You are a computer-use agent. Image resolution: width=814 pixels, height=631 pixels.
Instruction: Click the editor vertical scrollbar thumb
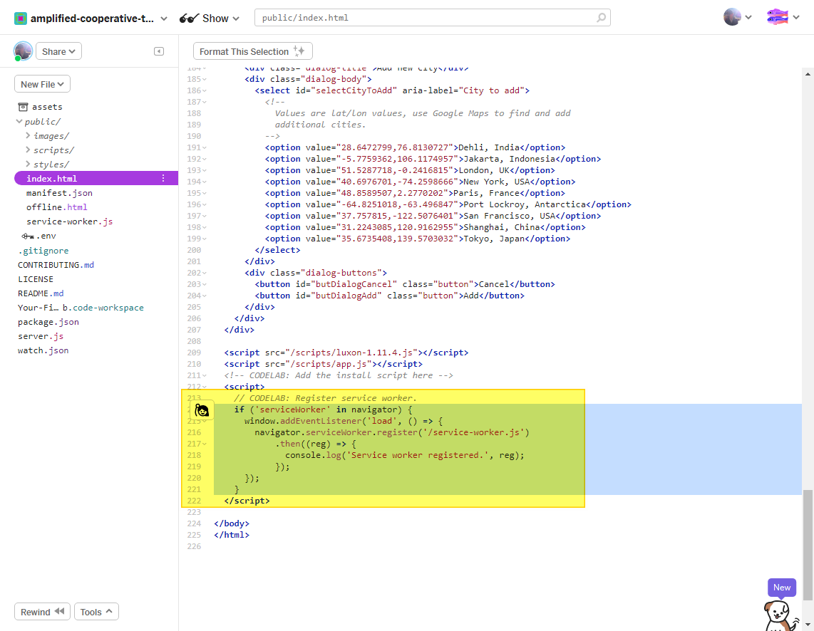click(x=808, y=544)
